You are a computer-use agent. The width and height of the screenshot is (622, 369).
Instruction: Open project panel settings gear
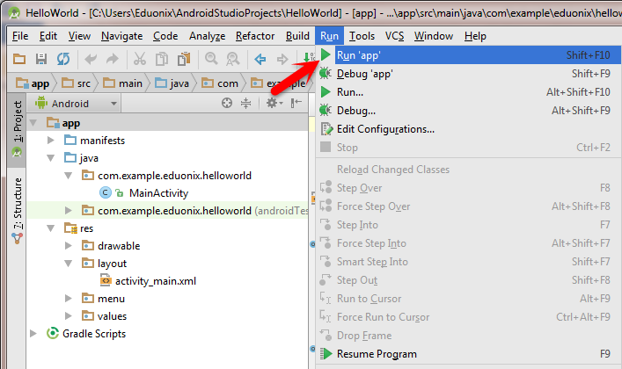point(274,104)
